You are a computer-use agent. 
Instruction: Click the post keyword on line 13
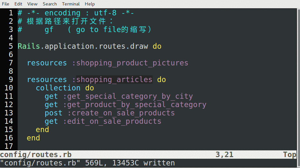tap(54, 113)
